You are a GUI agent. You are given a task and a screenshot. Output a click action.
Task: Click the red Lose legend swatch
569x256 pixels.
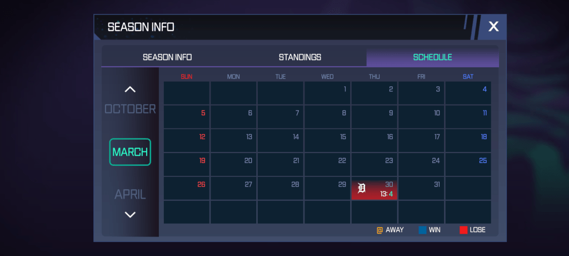(x=463, y=230)
